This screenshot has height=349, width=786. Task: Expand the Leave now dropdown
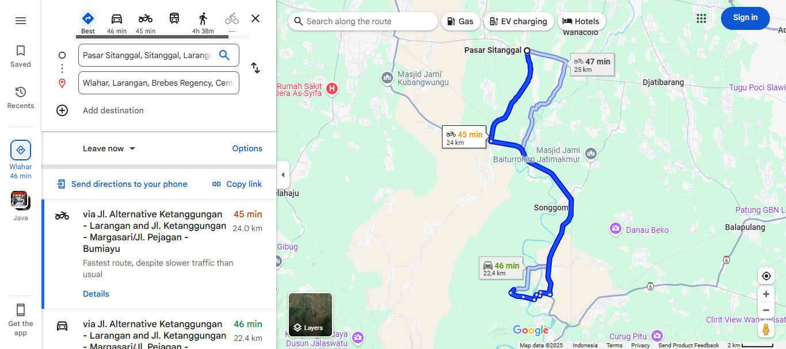click(x=109, y=148)
